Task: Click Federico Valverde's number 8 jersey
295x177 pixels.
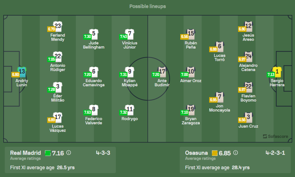Action: click(x=94, y=110)
